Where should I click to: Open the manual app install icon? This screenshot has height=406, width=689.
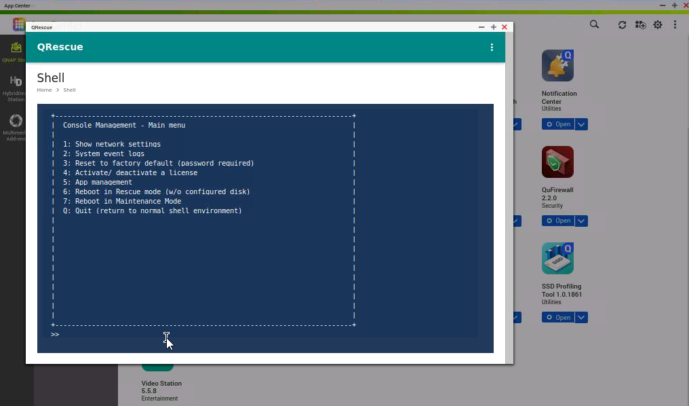[x=641, y=24]
